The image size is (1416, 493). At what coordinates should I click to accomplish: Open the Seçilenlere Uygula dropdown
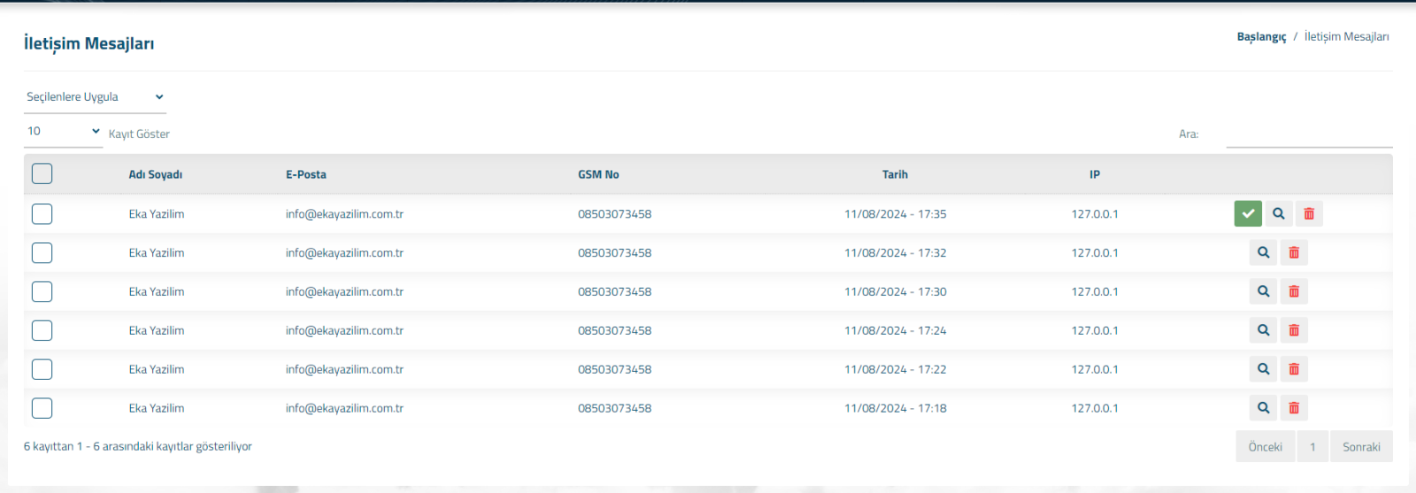[x=95, y=97]
